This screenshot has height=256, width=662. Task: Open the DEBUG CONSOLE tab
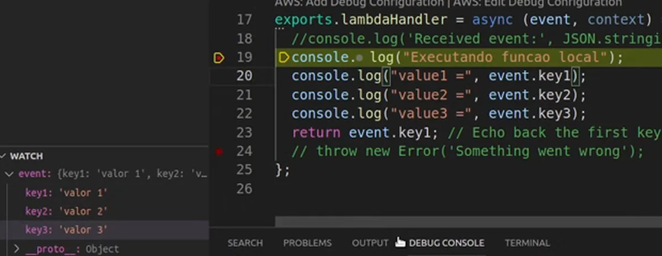446,243
